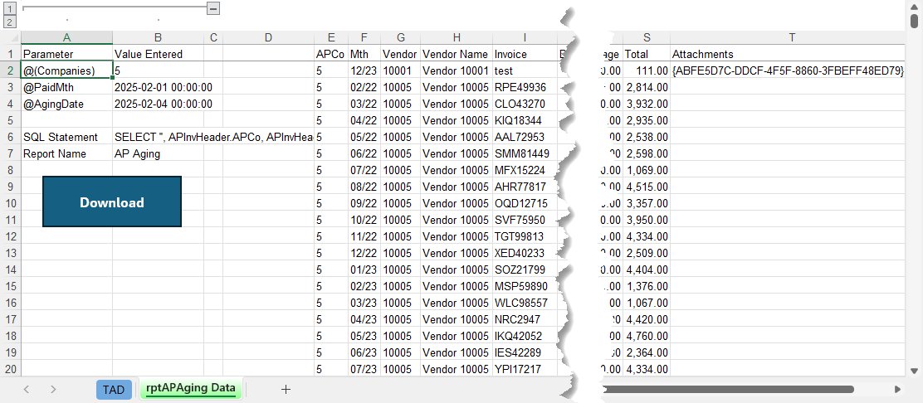Image resolution: width=923 pixels, height=403 pixels.
Task: Select invoice cell MFX15224
Action: click(x=525, y=170)
